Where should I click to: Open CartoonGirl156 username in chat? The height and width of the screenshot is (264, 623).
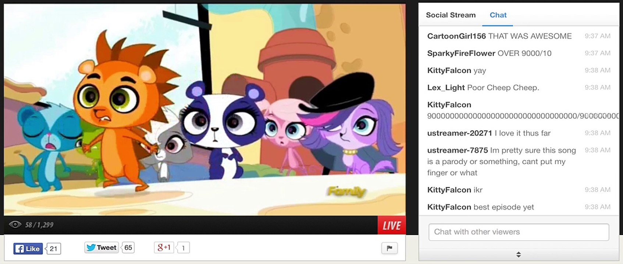(x=456, y=36)
